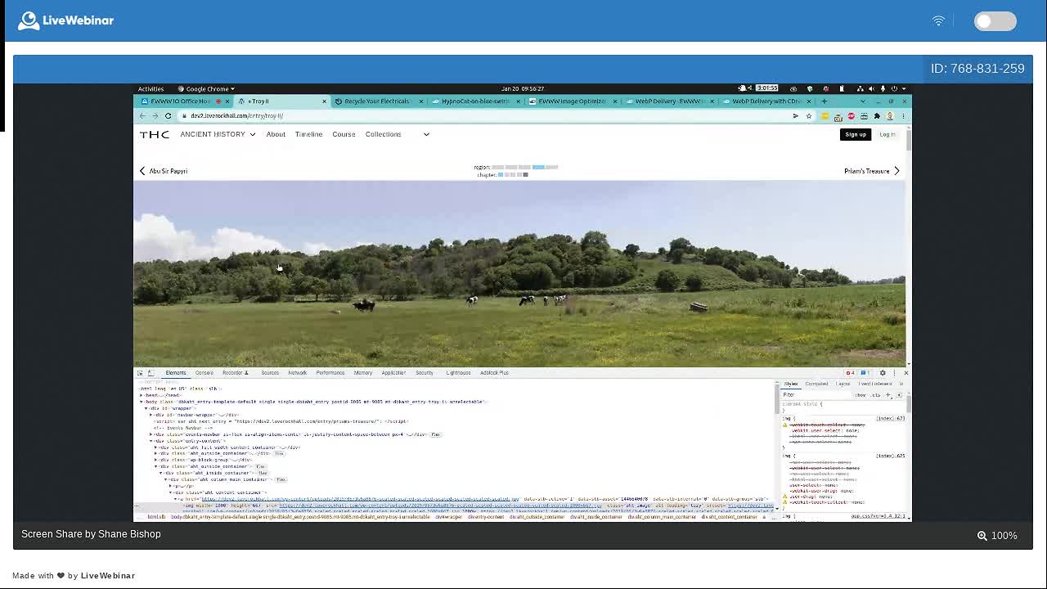The height and width of the screenshot is (589, 1047).
Task: Open the Recorder tab in DevTools
Action: 235,373
